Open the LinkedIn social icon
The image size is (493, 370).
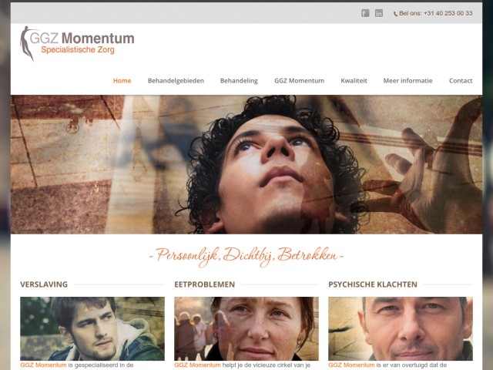point(379,13)
